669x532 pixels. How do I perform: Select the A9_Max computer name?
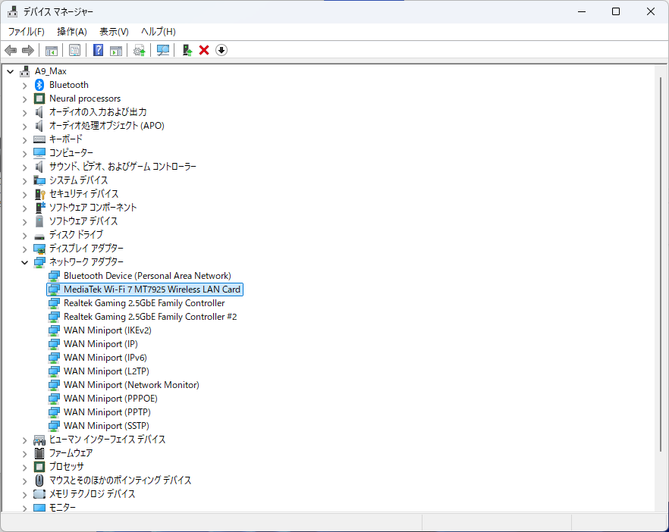pos(50,71)
